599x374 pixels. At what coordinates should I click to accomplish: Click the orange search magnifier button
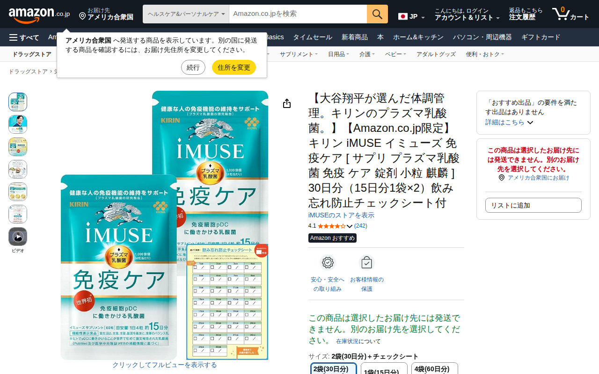coord(377,14)
